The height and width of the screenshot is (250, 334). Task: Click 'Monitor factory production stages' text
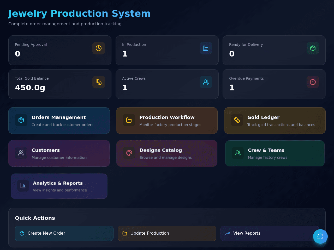(170, 125)
